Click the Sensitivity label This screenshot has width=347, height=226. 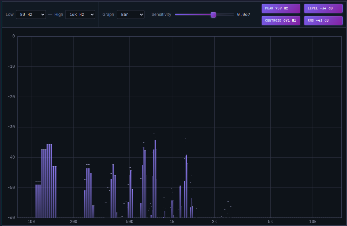click(x=161, y=15)
